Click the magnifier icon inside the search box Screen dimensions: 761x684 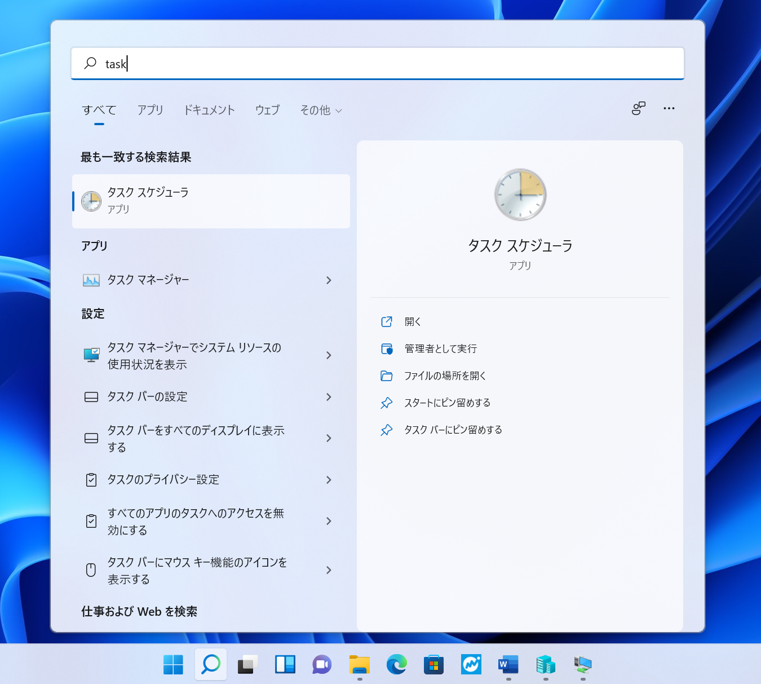(90, 63)
